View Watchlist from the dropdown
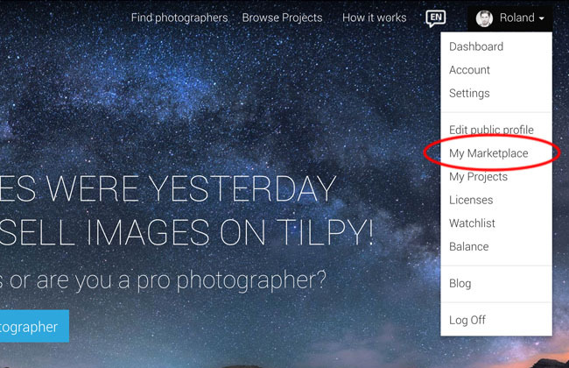Image resolution: width=569 pixels, height=368 pixels. coord(472,223)
